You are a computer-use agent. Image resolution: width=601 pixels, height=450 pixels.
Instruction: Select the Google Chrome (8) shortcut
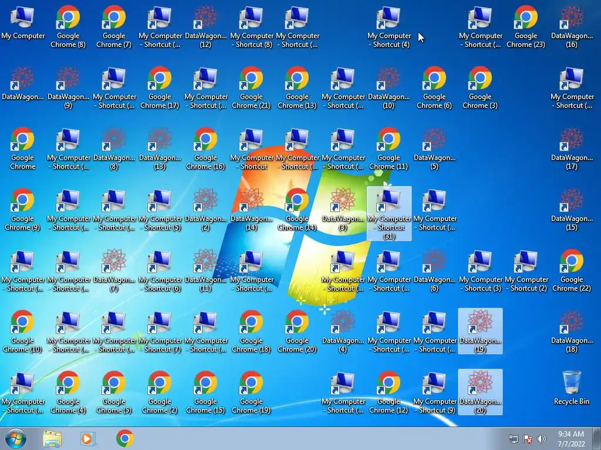tap(68, 27)
